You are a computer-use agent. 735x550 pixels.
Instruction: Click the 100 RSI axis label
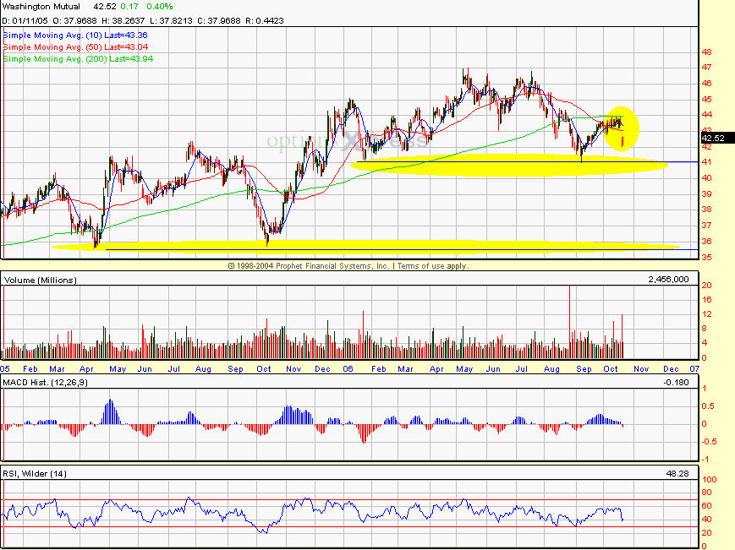[x=710, y=479]
